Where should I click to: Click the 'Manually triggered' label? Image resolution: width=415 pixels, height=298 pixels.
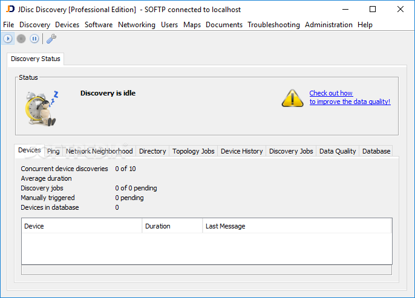point(48,198)
